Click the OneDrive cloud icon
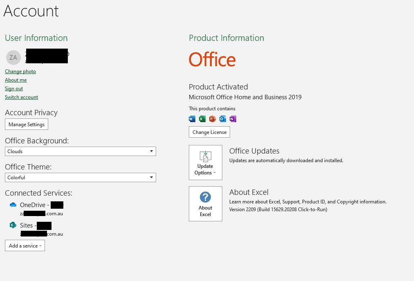 click(13, 205)
